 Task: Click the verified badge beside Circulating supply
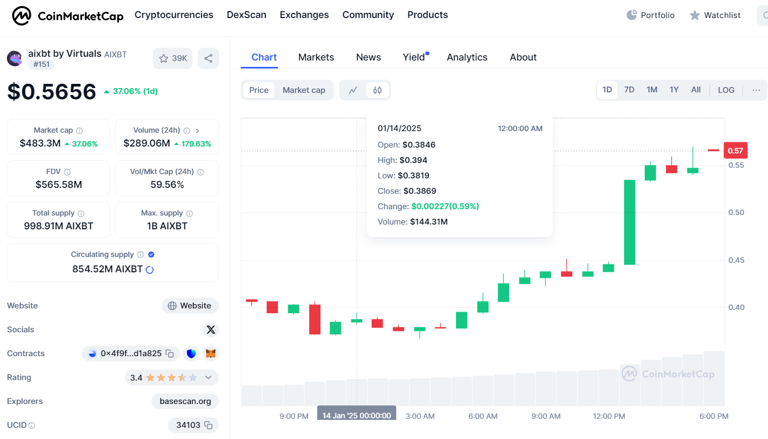(x=151, y=255)
